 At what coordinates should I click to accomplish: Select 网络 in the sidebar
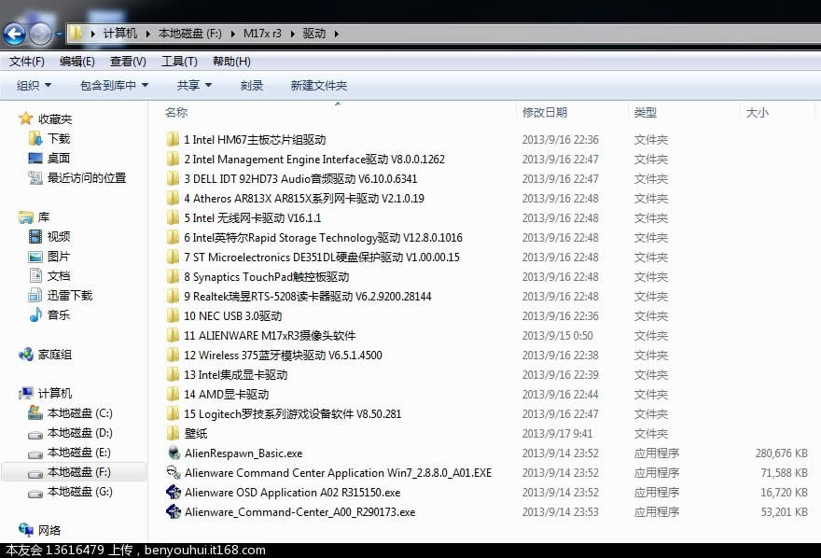pos(40,530)
